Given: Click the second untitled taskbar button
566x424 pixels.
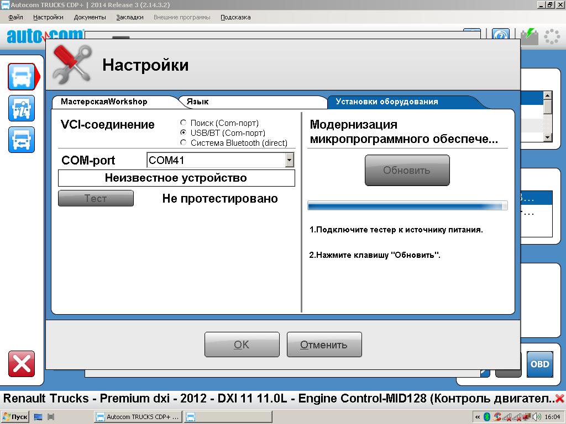Looking at the screenshot, I should [228, 417].
